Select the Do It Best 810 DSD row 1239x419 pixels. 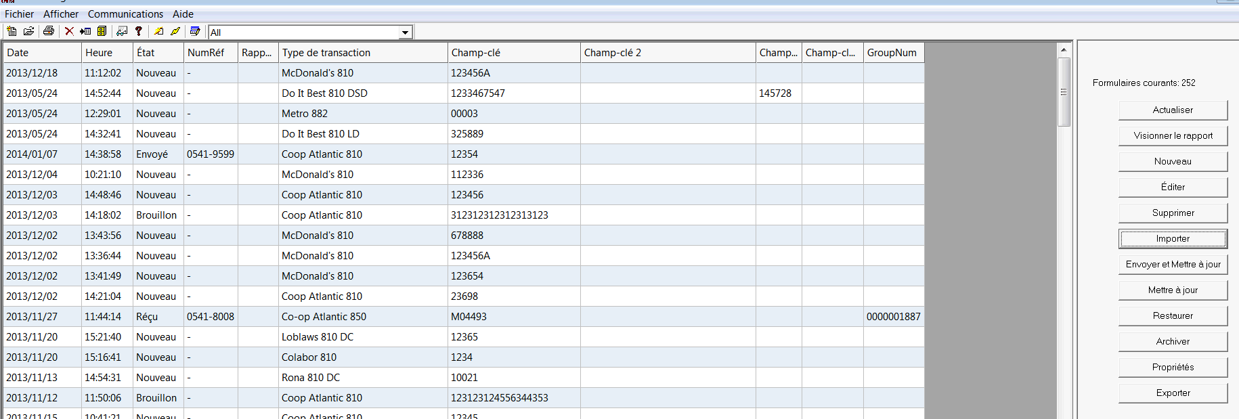[x=464, y=93]
